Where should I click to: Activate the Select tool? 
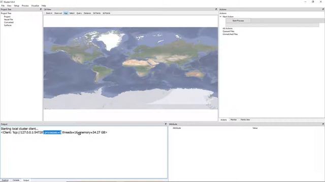coord(72,13)
